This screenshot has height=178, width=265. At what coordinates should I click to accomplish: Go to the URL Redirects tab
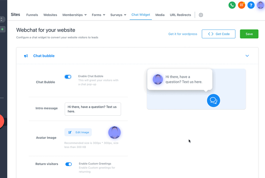point(180,15)
